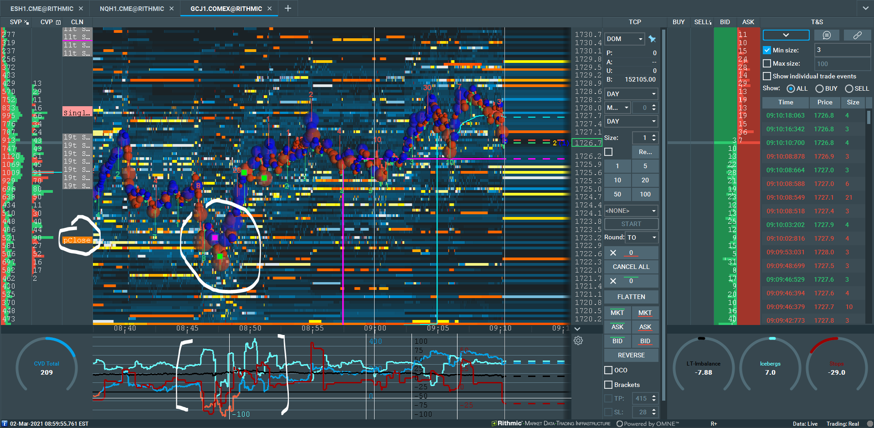Open the M... order type dropdown
The width and height of the screenshot is (874, 428).
(617, 108)
